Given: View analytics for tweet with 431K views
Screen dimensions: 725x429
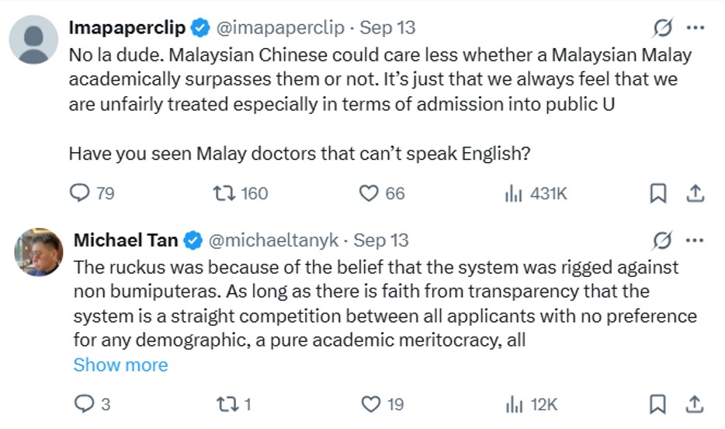Looking at the screenshot, I should pyautogui.click(x=514, y=193).
